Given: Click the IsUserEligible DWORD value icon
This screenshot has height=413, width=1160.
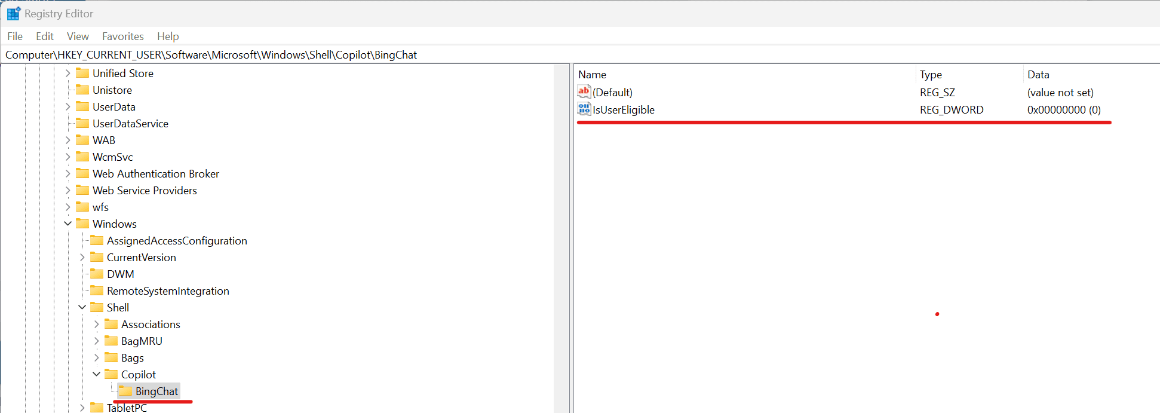Looking at the screenshot, I should pyautogui.click(x=584, y=109).
